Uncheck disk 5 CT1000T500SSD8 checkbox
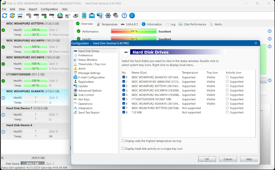275x170 pixels. [x=124, y=99]
